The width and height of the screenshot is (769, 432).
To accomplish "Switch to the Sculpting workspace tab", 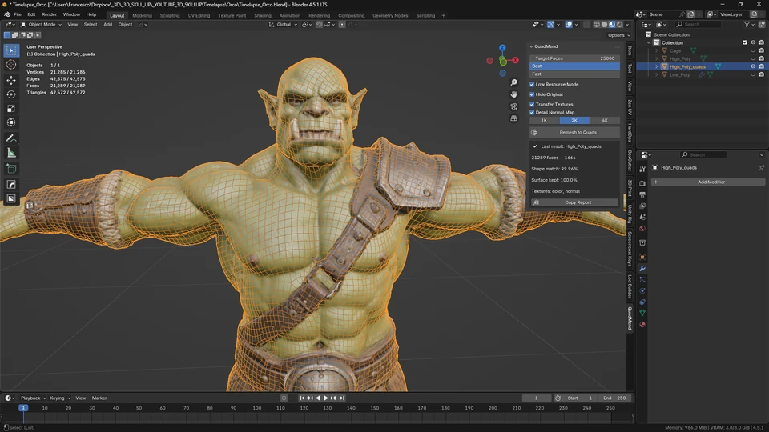I will [x=170, y=15].
